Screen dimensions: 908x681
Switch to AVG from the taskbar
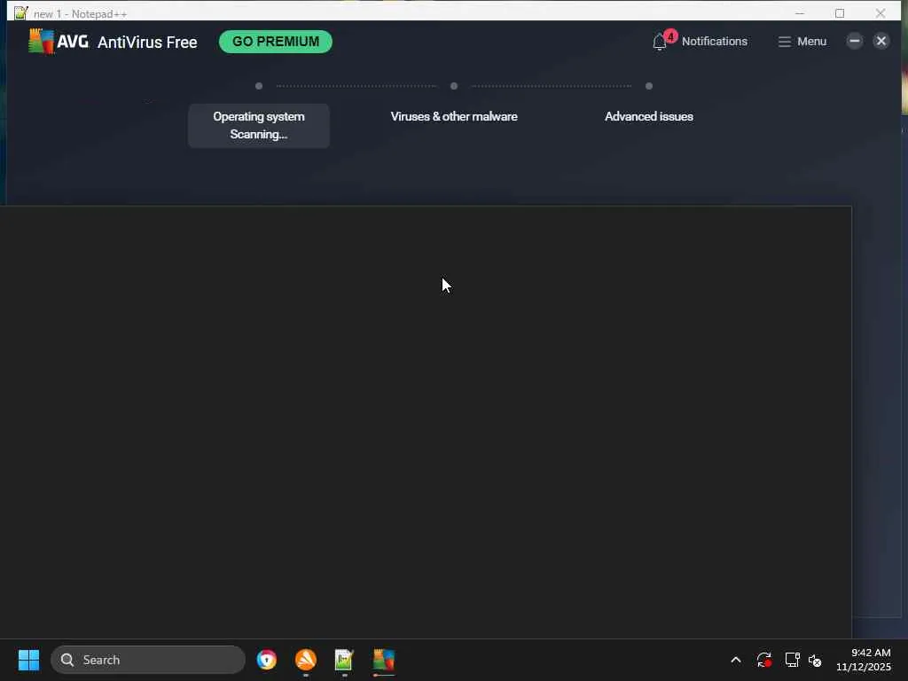[383, 660]
